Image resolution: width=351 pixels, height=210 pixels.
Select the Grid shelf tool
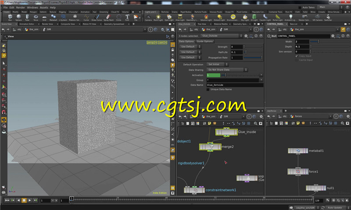(44, 17)
